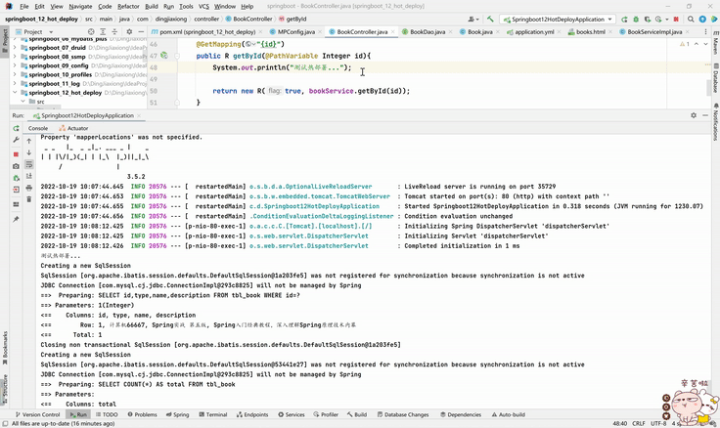Image resolution: width=720 pixels, height=428 pixels.
Task: Stop application from top toolbar
Action: click(676, 20)
